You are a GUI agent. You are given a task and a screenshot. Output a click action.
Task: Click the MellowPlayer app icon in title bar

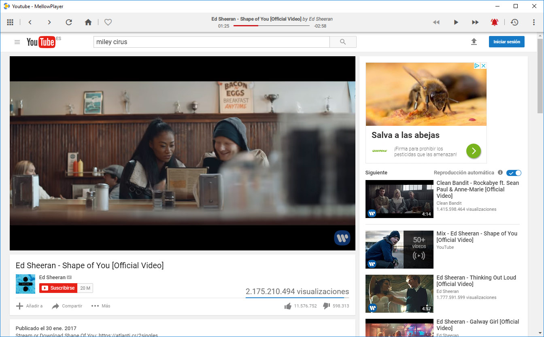pos(6,6)
